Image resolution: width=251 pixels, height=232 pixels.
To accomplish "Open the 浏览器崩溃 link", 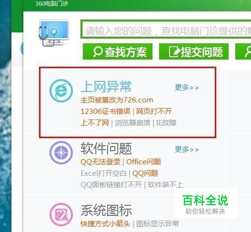I will pyautogui.click(x=132, y=123).
